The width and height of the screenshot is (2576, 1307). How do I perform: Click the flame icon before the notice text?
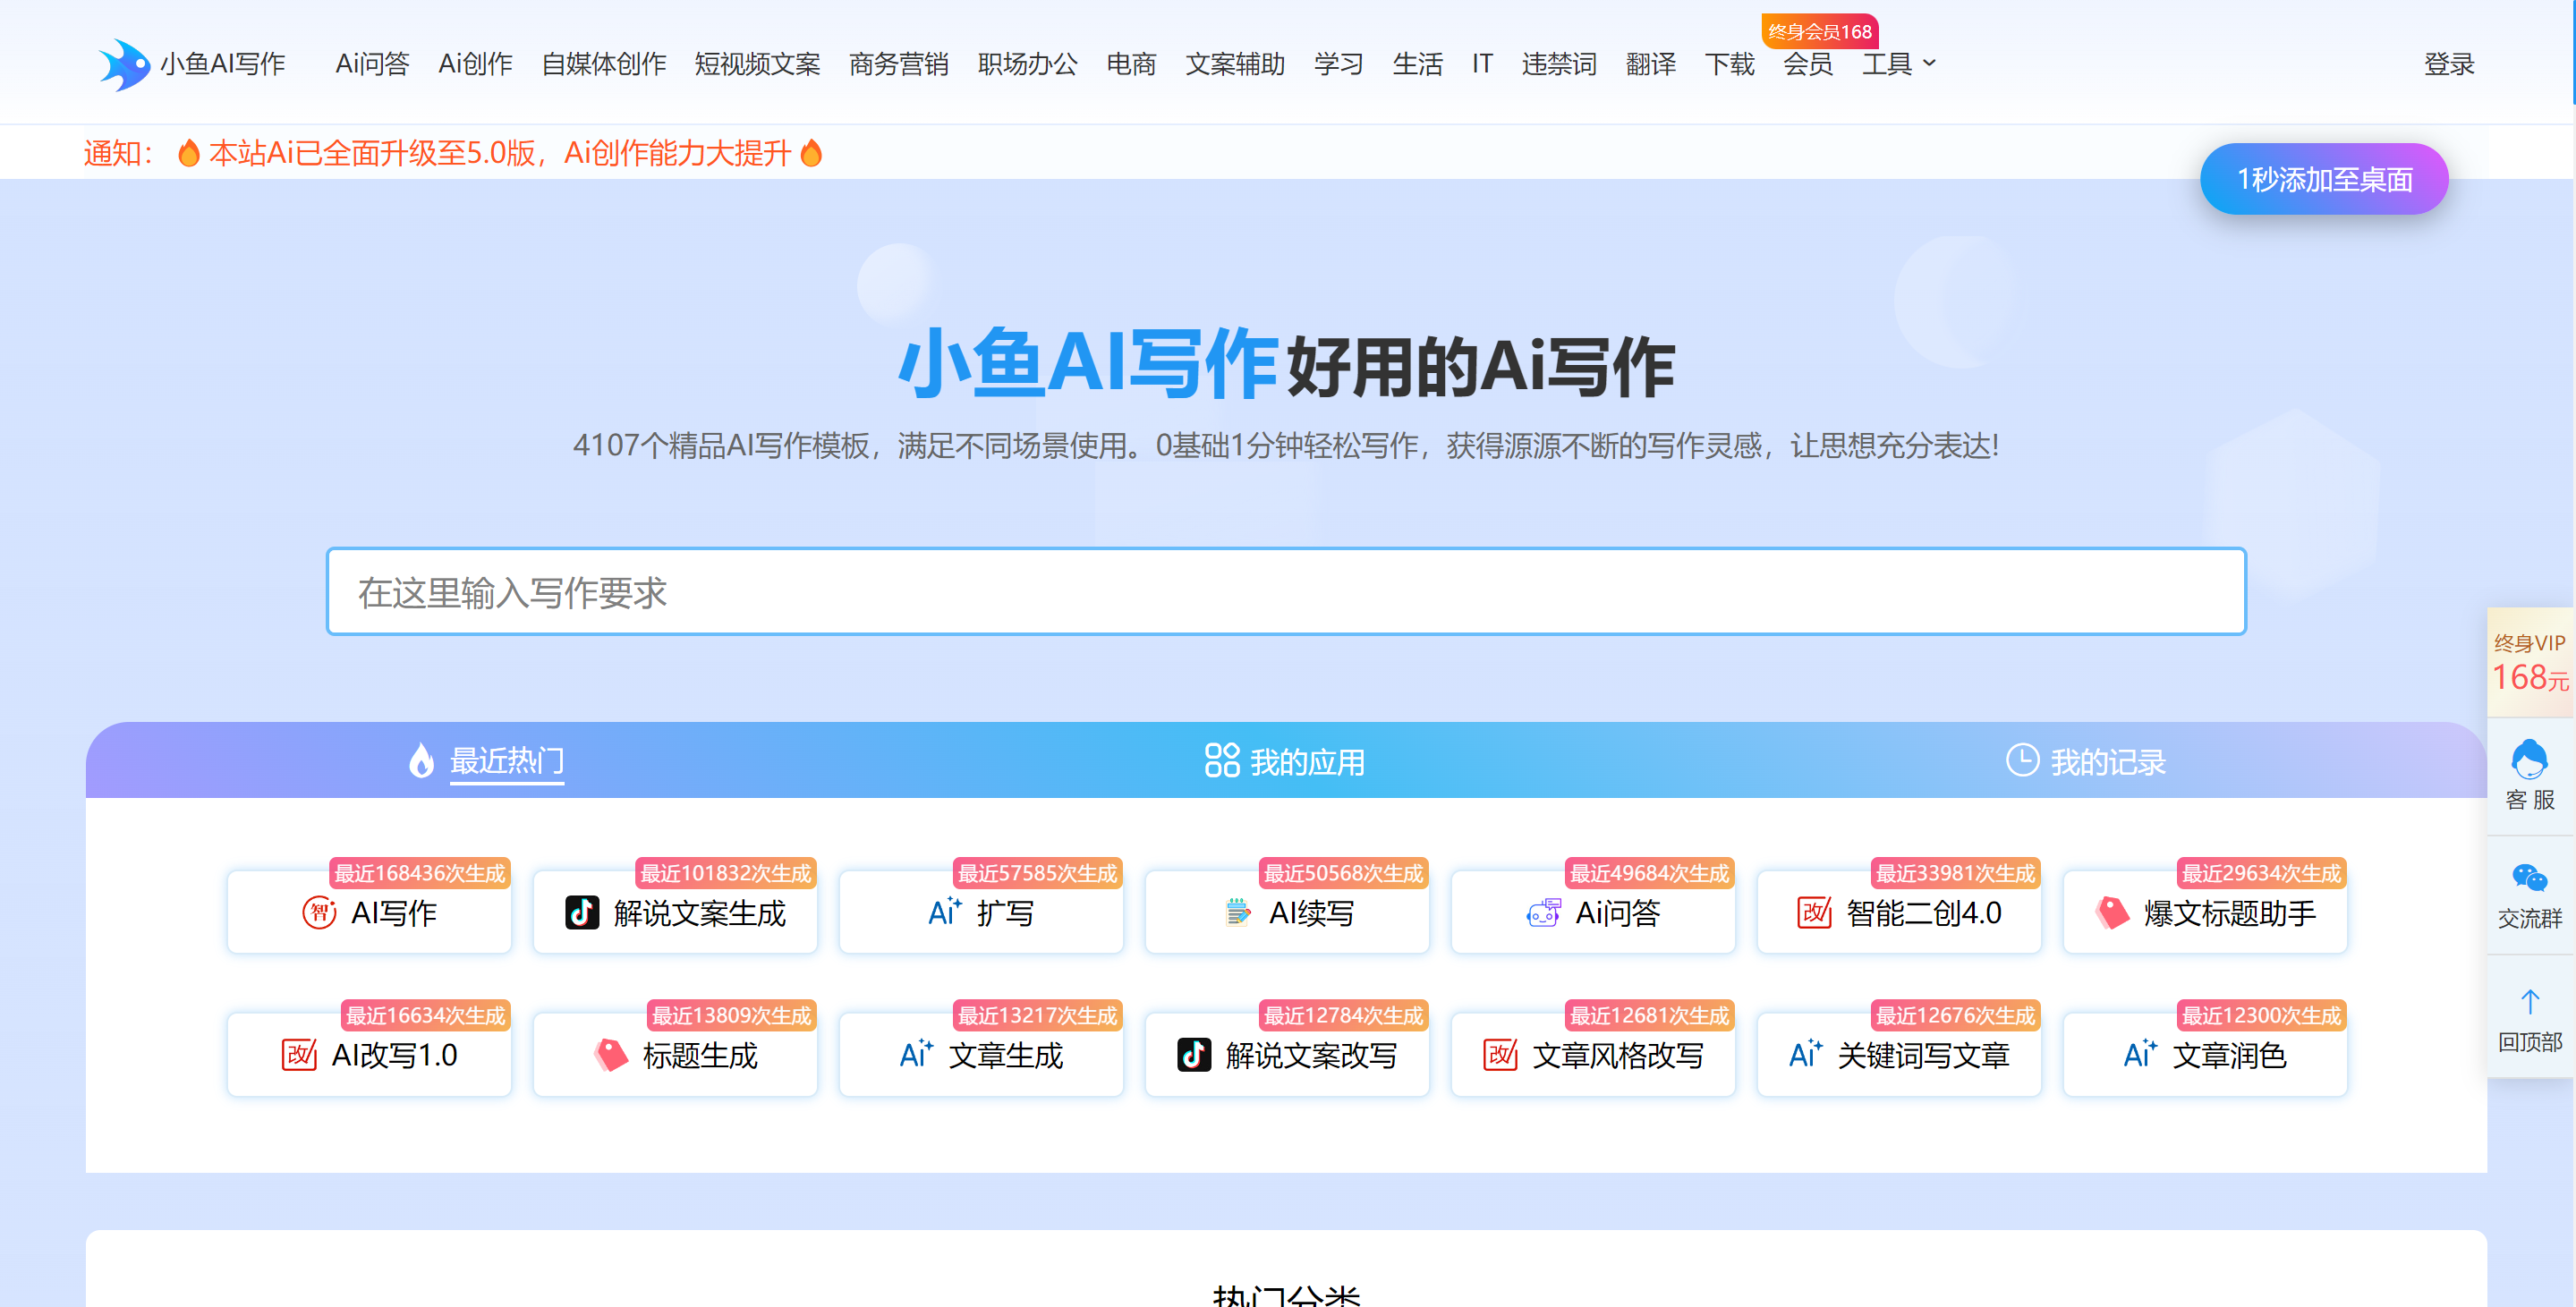(x=189, y=153)
